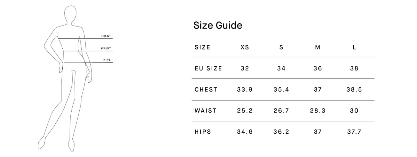Click the HIPS row label in table

click(x=203, y=132)
